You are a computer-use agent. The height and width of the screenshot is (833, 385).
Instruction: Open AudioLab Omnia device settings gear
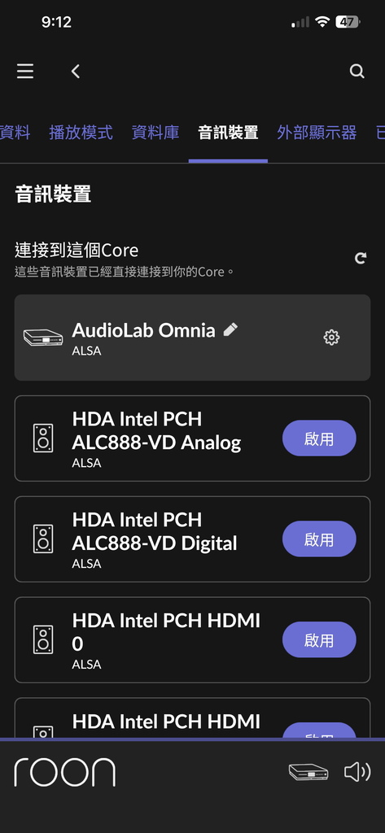click(x=331, y=338)
